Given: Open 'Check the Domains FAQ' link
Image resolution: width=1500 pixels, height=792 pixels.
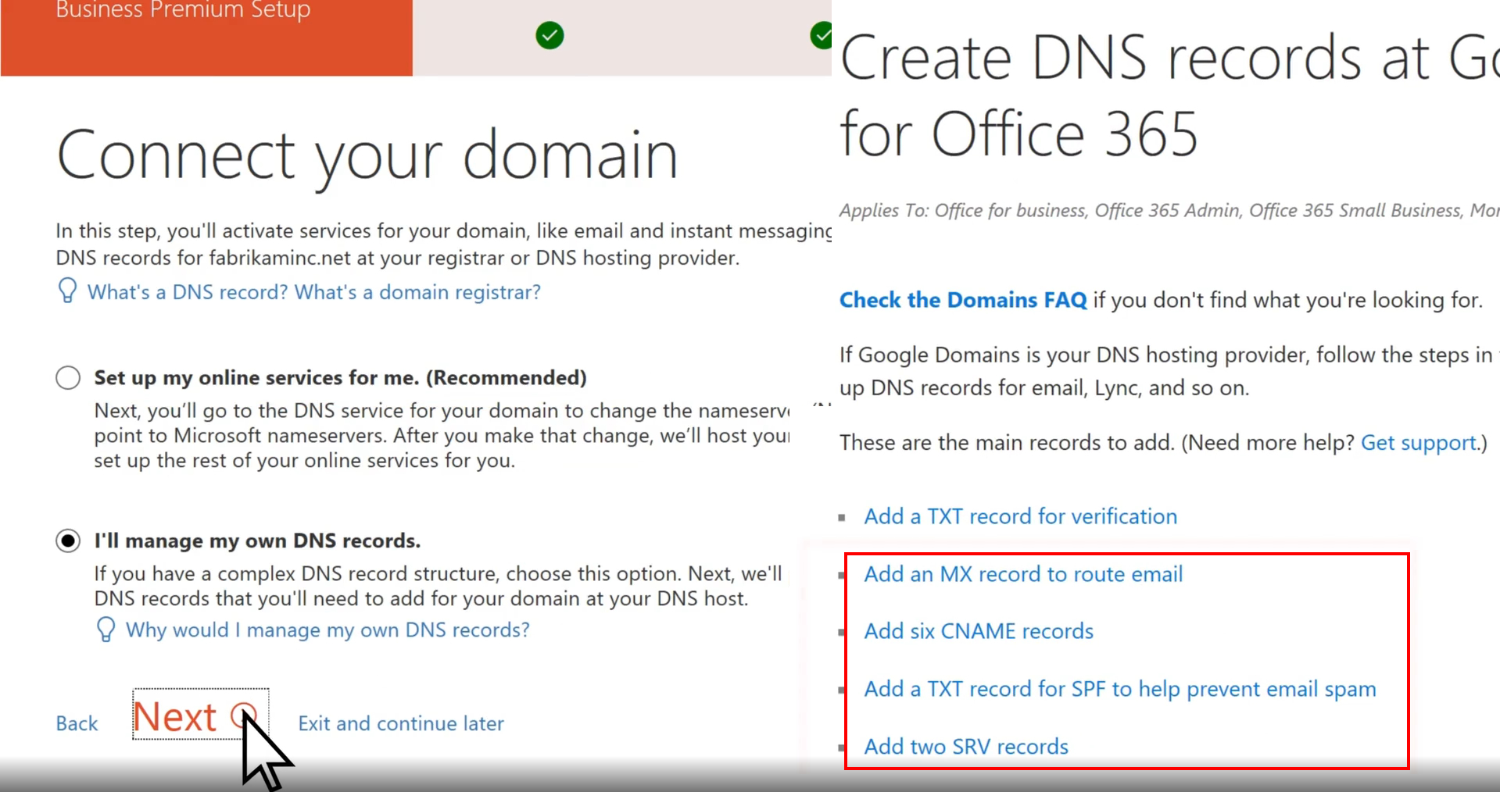Looking at the screenshot, I should (x=963, y=300).
